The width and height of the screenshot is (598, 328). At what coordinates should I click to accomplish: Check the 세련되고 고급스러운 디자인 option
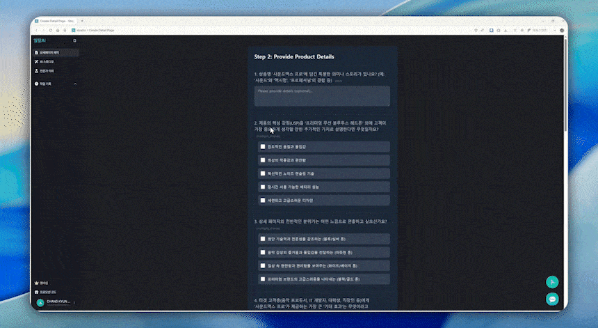[263, 200]
